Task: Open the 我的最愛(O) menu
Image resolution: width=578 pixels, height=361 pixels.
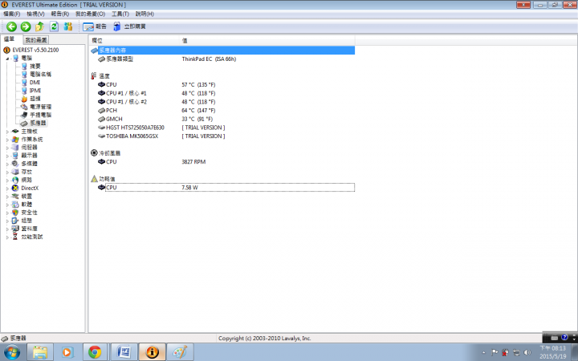Action: tap(90, 14)
